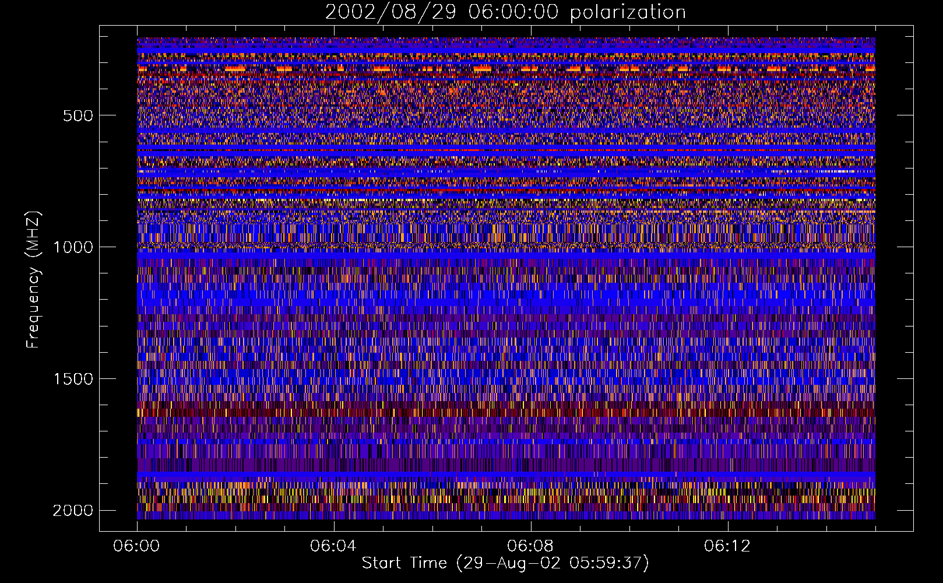Click the 2000 frequency tick label
The width and height of the screenshot is (943, 583).
pyautogui.click(x=73, y=511)
